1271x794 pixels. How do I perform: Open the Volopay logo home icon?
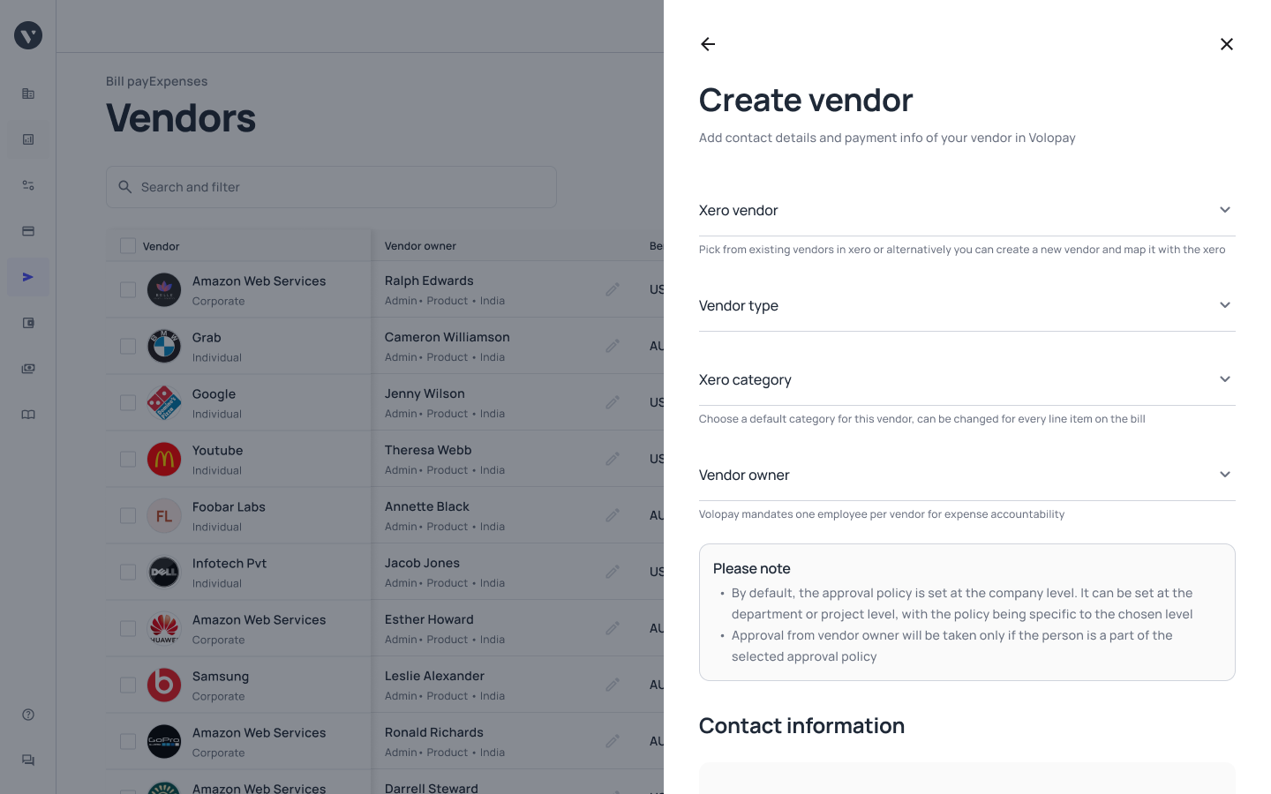click(28, 35)
